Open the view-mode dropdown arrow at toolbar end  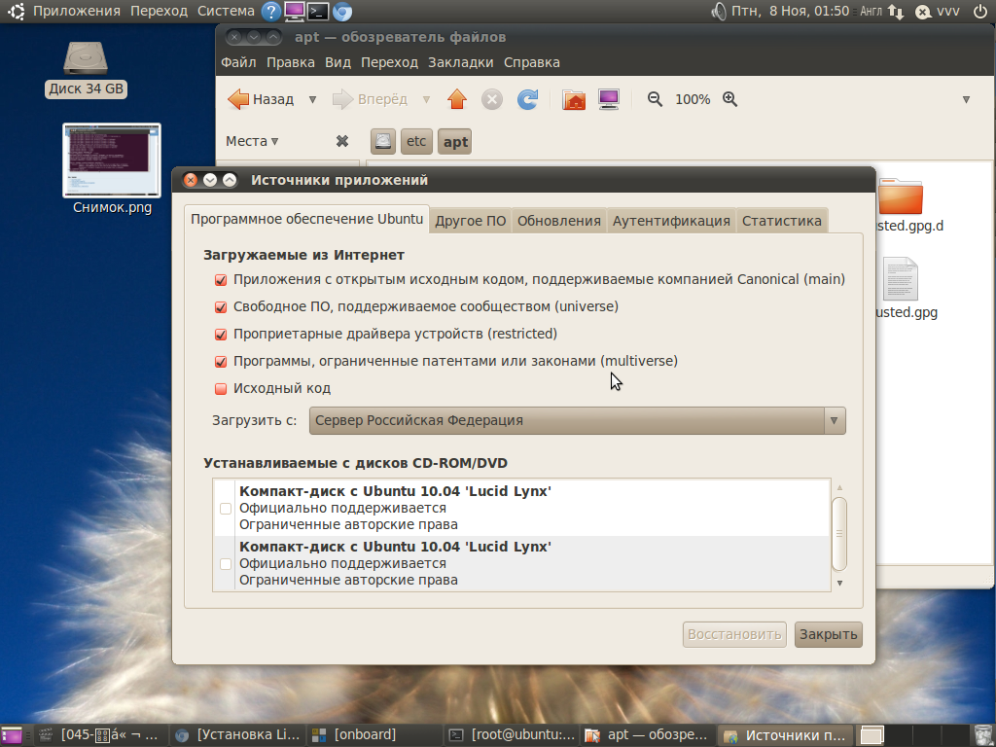pyautogui.click(x=966, y=100)
